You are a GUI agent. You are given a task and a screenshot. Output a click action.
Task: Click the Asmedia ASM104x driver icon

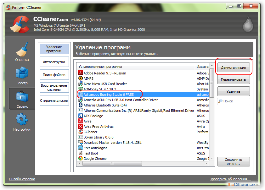[x=80, y=100]
